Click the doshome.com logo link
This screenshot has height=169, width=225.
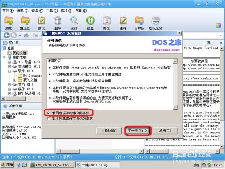[x=166, y=50]
